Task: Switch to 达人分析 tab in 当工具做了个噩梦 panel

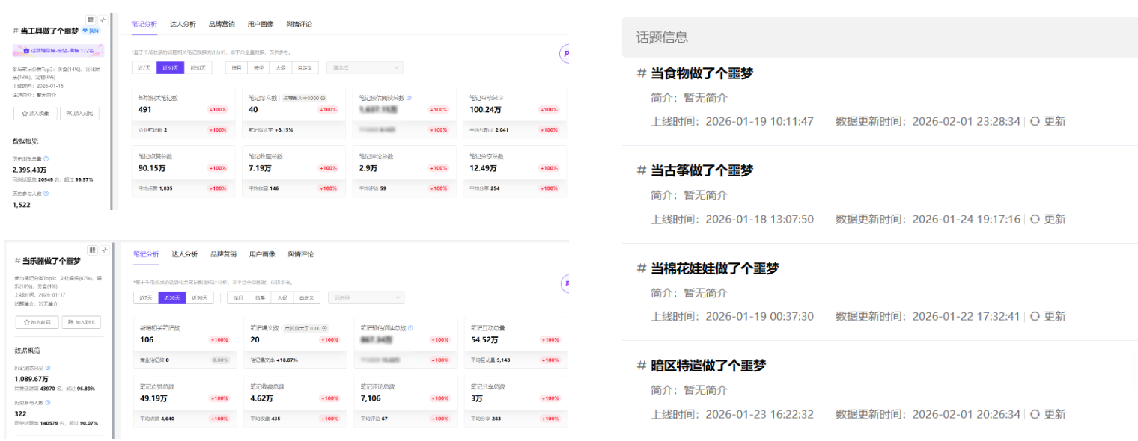Action: tap(183, 24)
